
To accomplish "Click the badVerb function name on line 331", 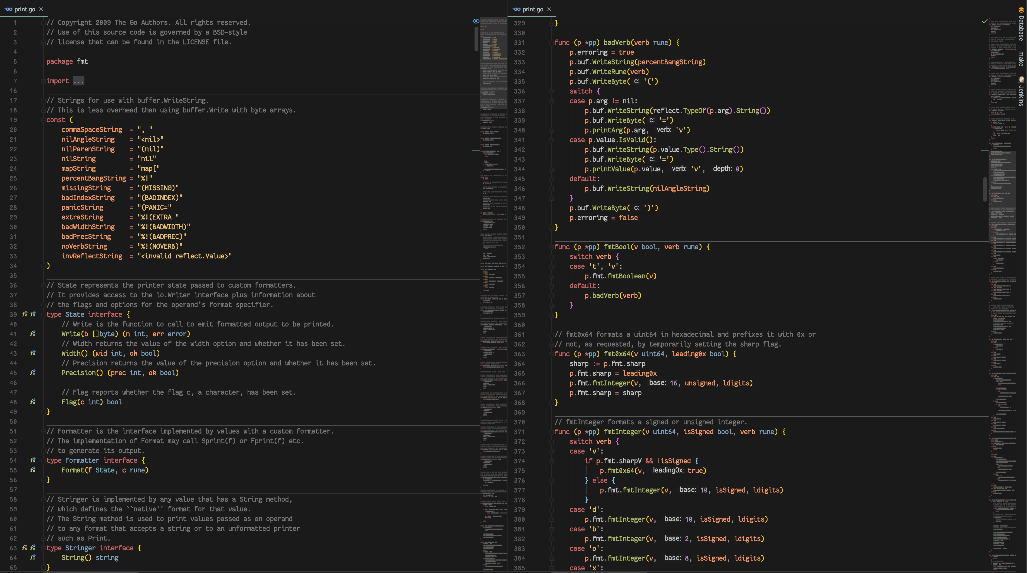I will [x=617, y=43].
